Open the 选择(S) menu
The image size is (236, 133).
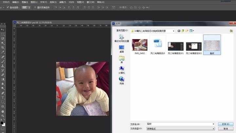coord(53,2)
